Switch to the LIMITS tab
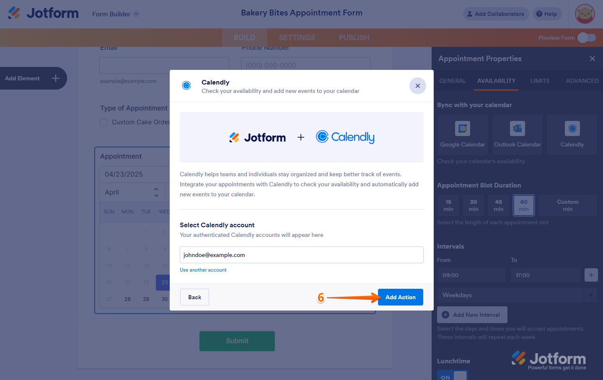The width and height of the screenshot is (603, 380). coord(540,81)
